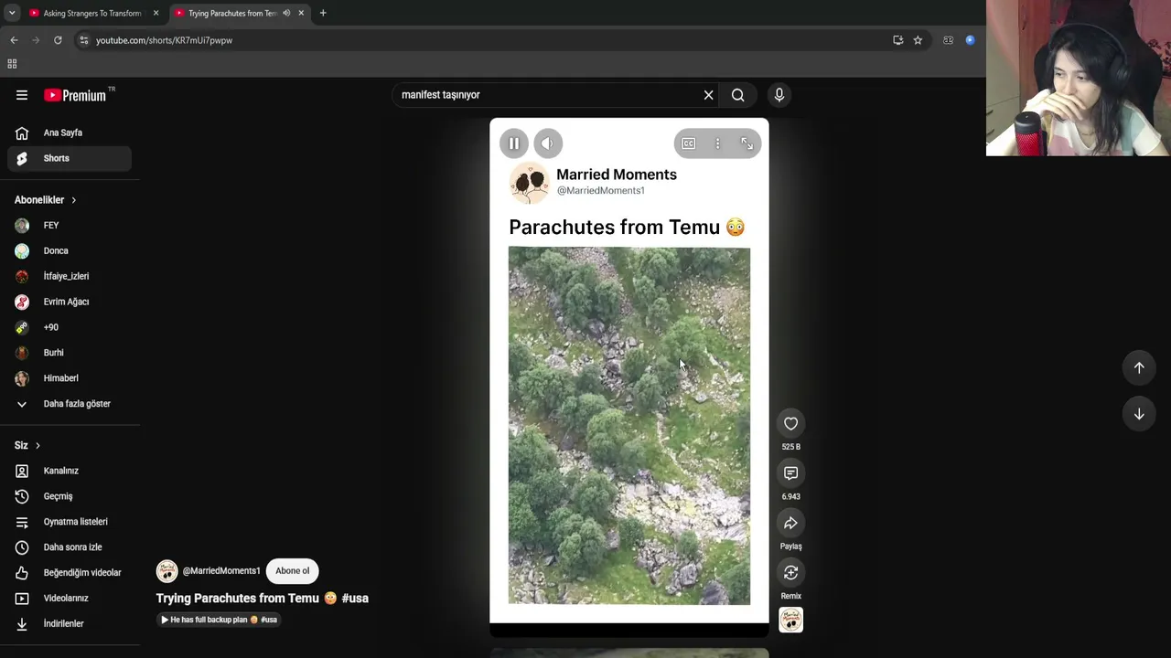Select Shorts in the sidebar
Image resolution: width=1171 pixels, height=658 pixels.
(70, 158)
